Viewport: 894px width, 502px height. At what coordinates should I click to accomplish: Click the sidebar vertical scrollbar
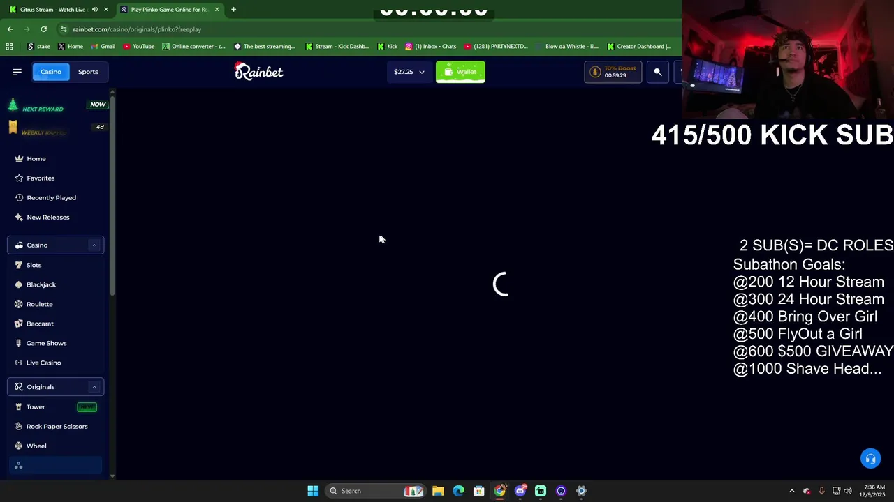[112, 195]
